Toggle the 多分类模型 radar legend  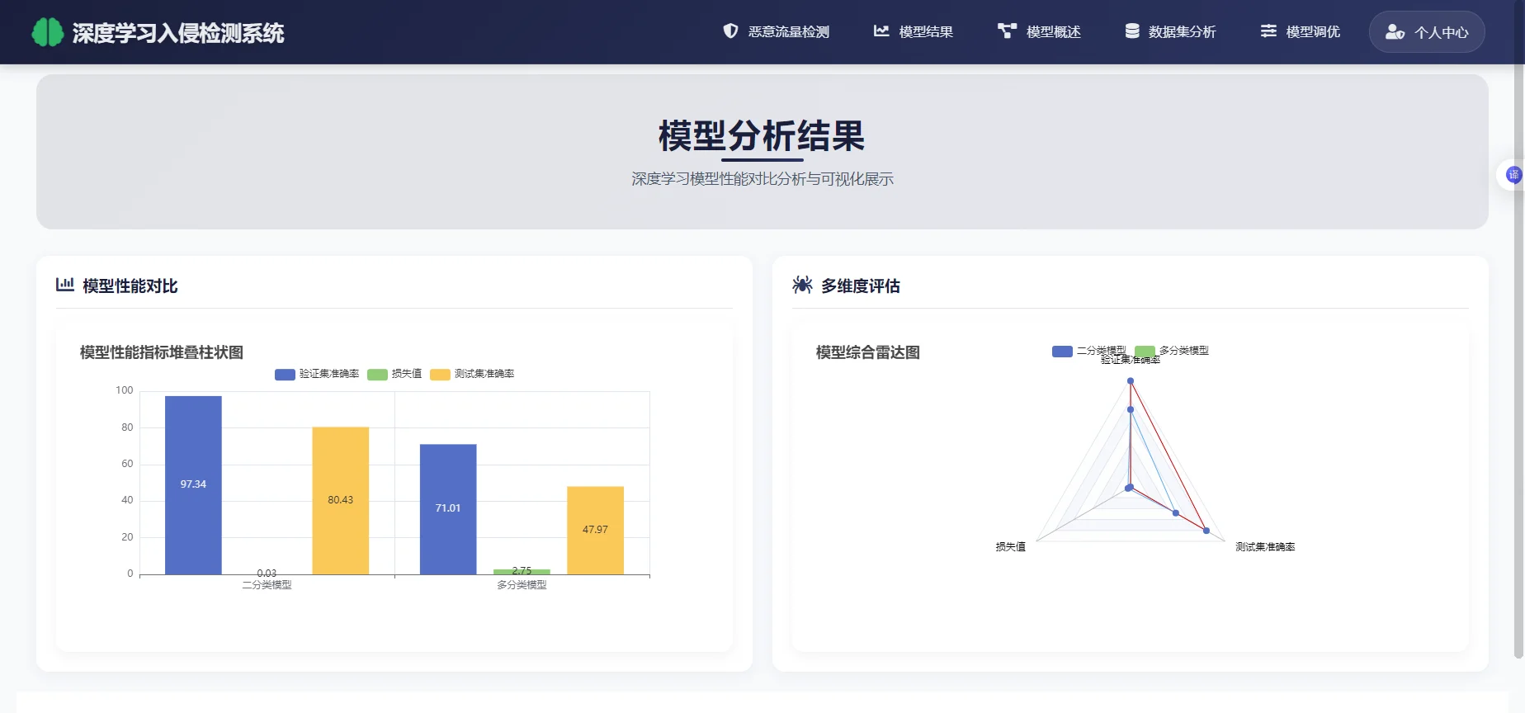click(1172, 351)
